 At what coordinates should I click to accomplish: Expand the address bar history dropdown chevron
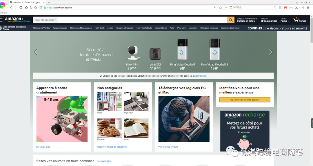(226, 8)
